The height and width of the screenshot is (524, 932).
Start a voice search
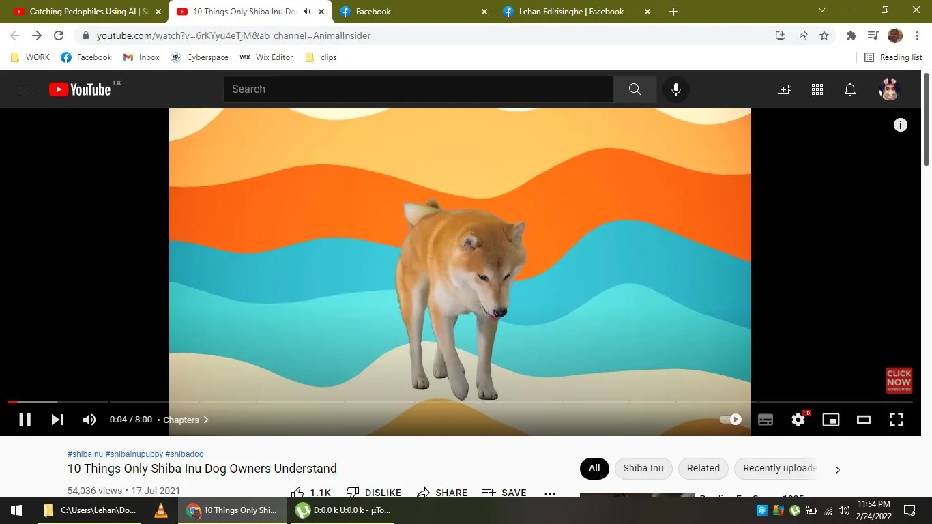click(675, 89)
